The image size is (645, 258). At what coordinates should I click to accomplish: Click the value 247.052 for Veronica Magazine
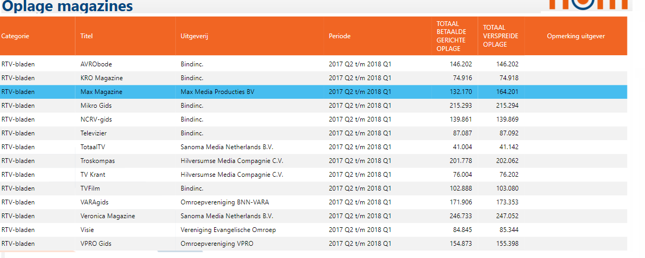[507, 216]
